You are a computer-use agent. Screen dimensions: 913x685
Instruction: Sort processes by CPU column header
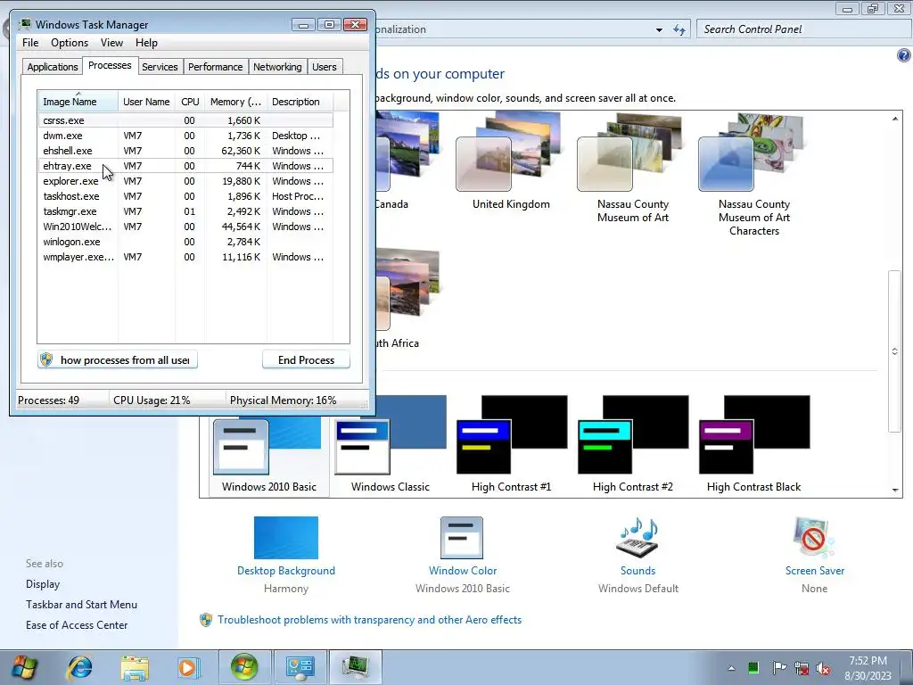(190, 102)
